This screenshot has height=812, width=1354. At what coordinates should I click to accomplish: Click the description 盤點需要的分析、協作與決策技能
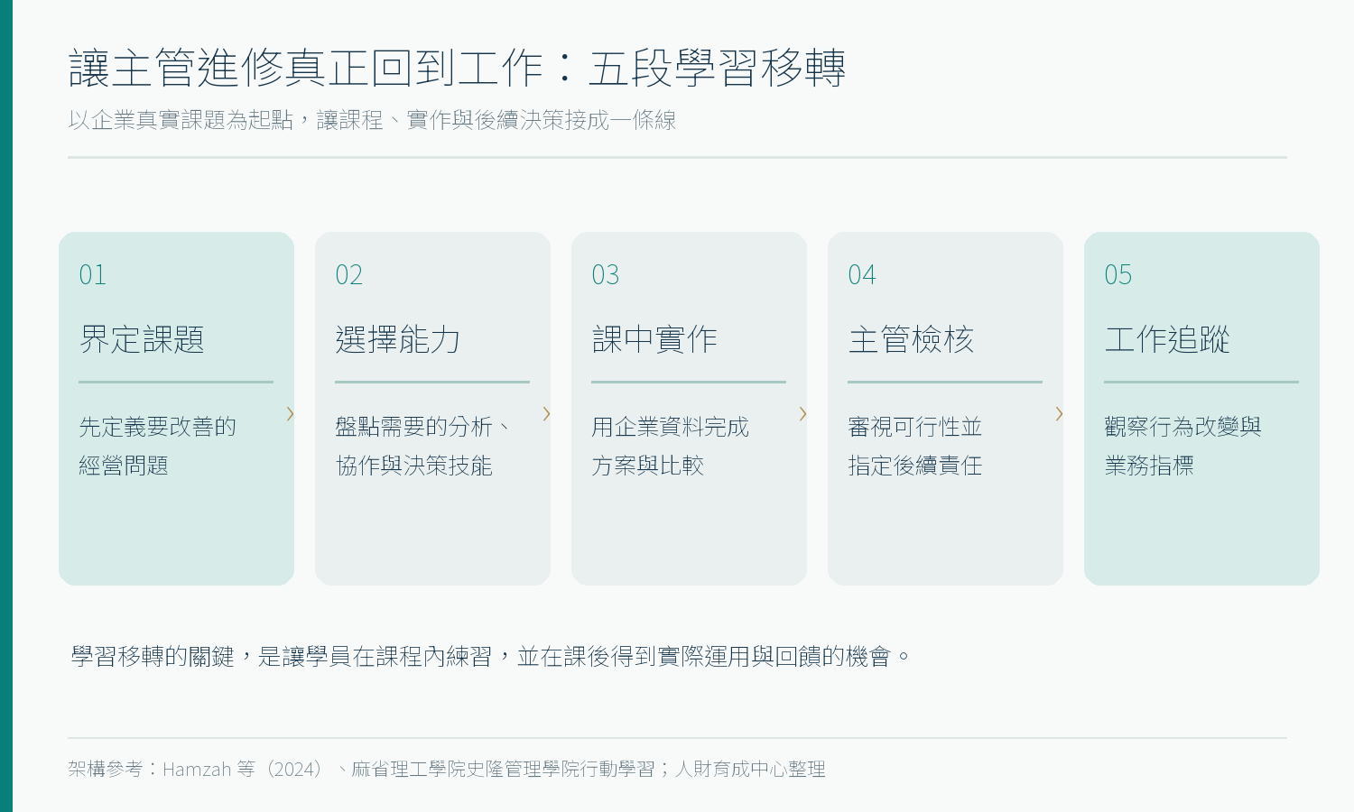click(422, 446)
